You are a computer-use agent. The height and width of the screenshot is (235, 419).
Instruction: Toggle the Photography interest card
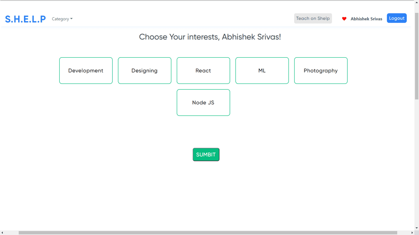(x=321, y=70)
